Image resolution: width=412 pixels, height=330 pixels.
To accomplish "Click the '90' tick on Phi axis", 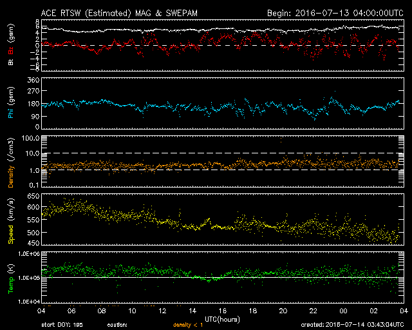I will coord(35,116).
